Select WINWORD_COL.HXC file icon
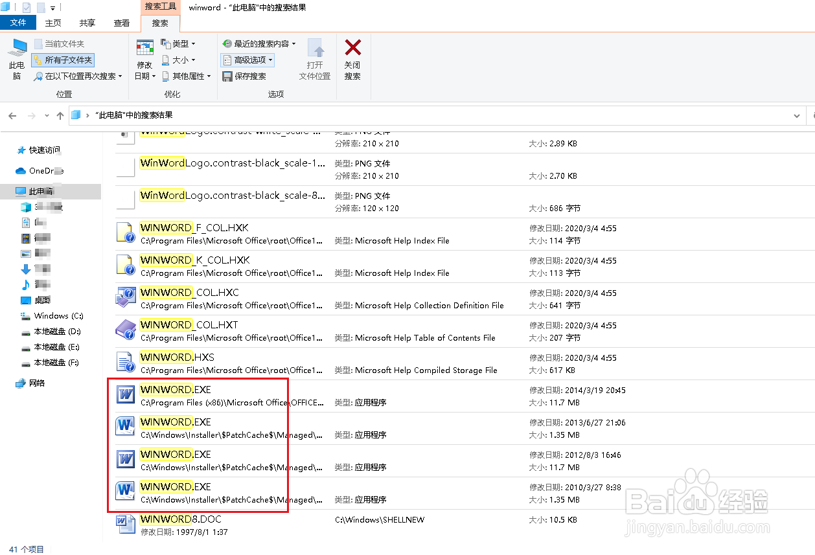The height and width of the screenshot is (555, 815). (x=125, y=298)
